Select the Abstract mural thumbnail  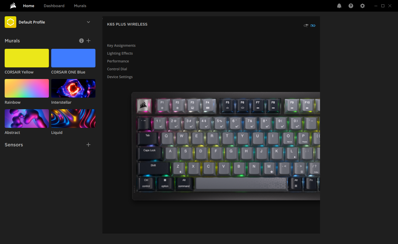pyautogui.click(x=27, y=119)
